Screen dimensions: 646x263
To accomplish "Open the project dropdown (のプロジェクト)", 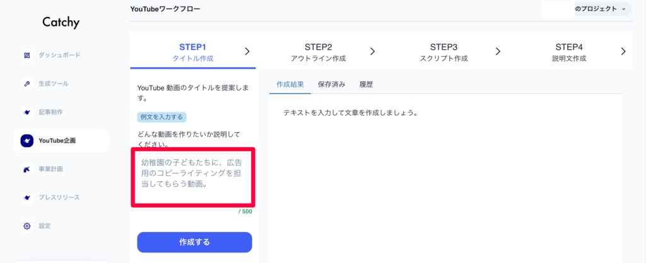I will [587, 9].
